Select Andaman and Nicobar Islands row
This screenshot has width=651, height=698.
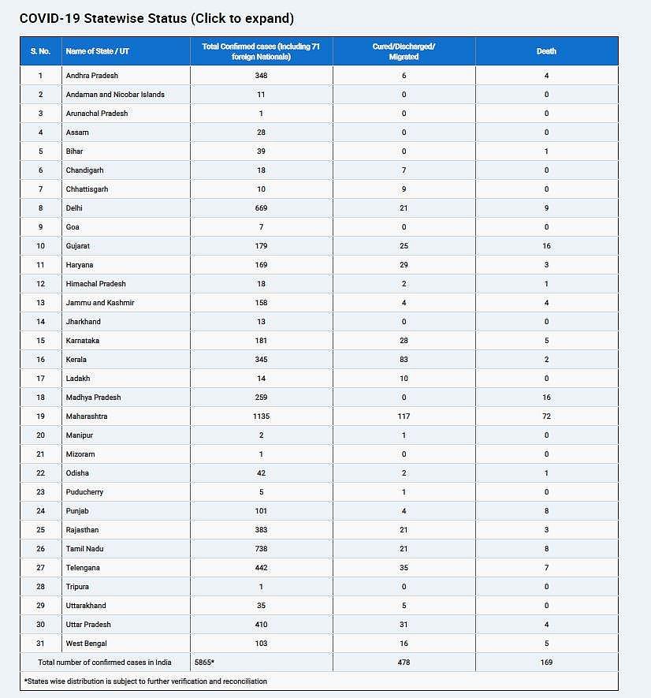tap(115, 95)
